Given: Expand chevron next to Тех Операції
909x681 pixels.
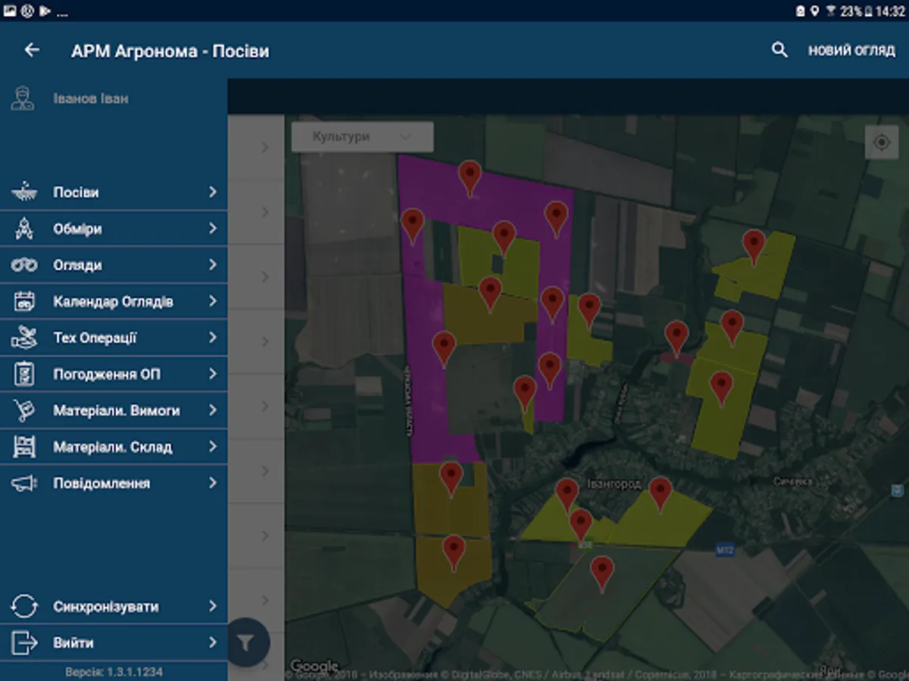Looking at the screenshot, I should [x=213, y=337].
